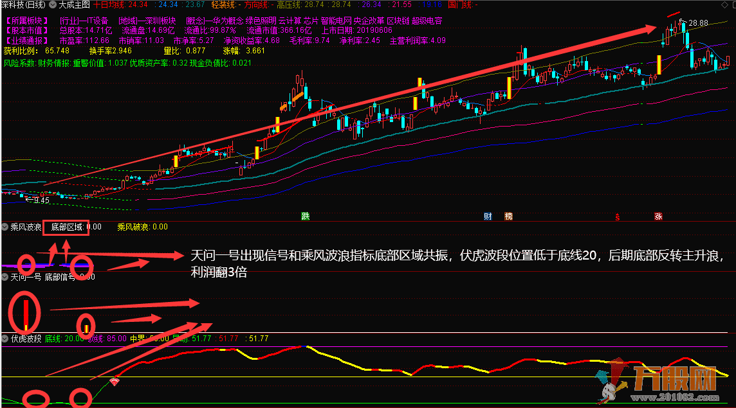
Task: Click the orange 榜 event marker
Action: (509, 216)
